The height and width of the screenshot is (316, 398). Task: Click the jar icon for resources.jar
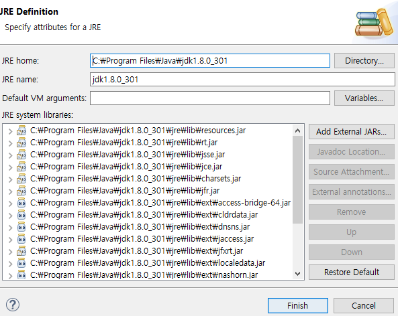[21, 131]
